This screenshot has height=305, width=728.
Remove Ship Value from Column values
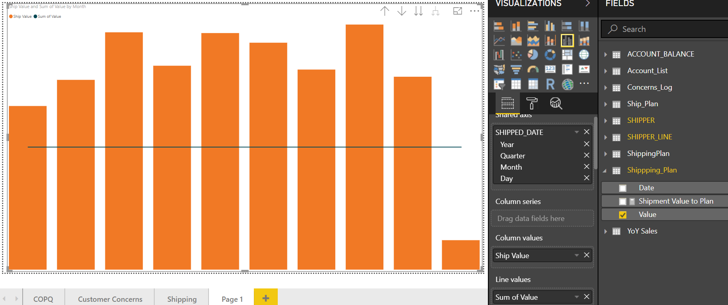(586, 255)
